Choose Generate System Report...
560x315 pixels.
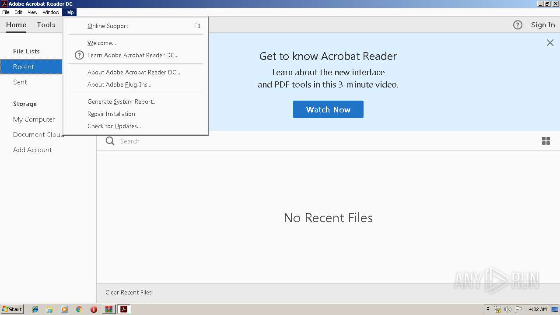pos(136,101)
